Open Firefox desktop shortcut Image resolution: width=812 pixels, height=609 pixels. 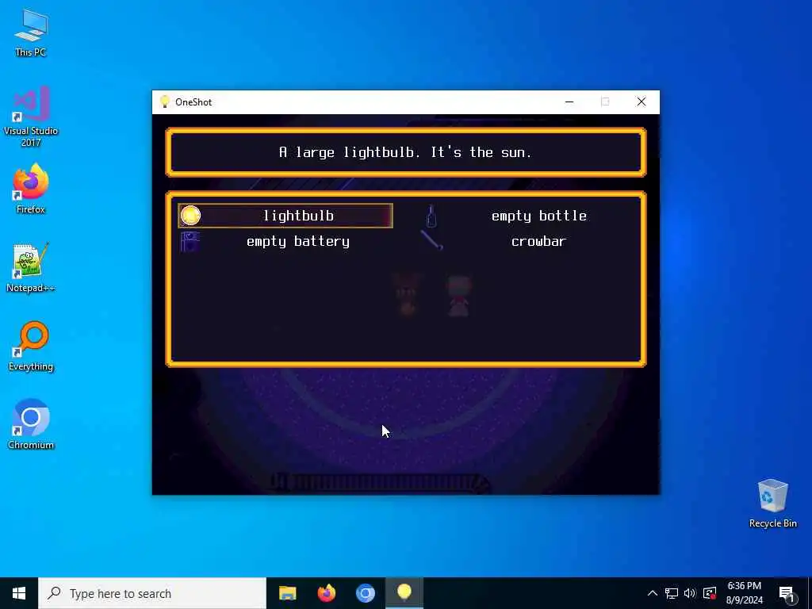point(31,189)
